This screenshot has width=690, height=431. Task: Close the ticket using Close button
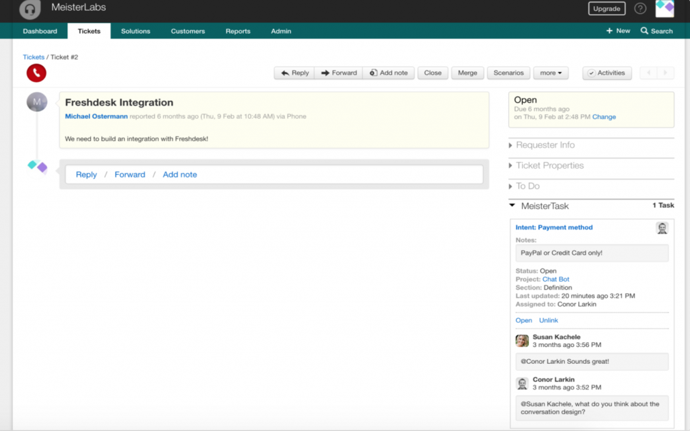433,73
